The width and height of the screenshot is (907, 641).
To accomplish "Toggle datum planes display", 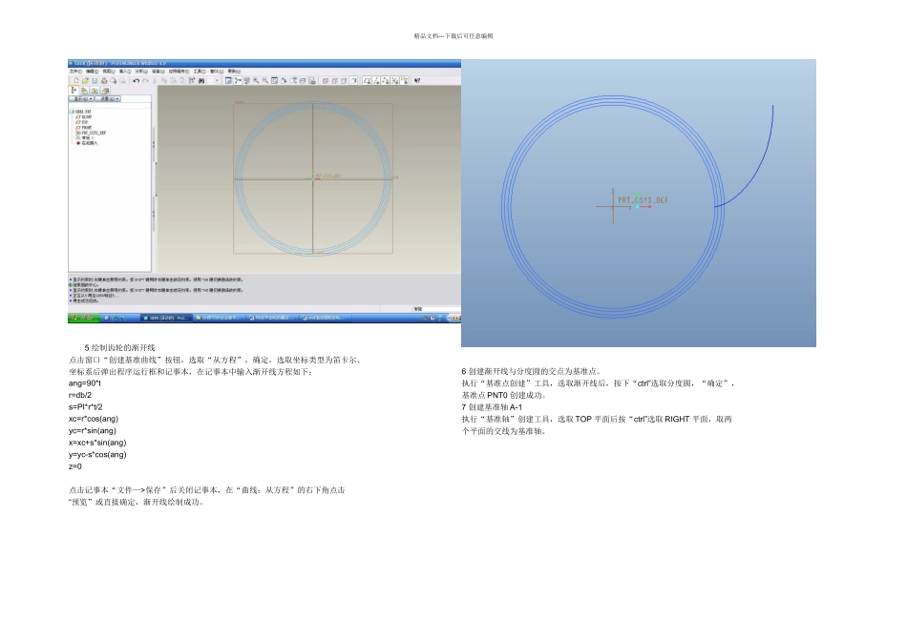I will click(x=368, y=80).
